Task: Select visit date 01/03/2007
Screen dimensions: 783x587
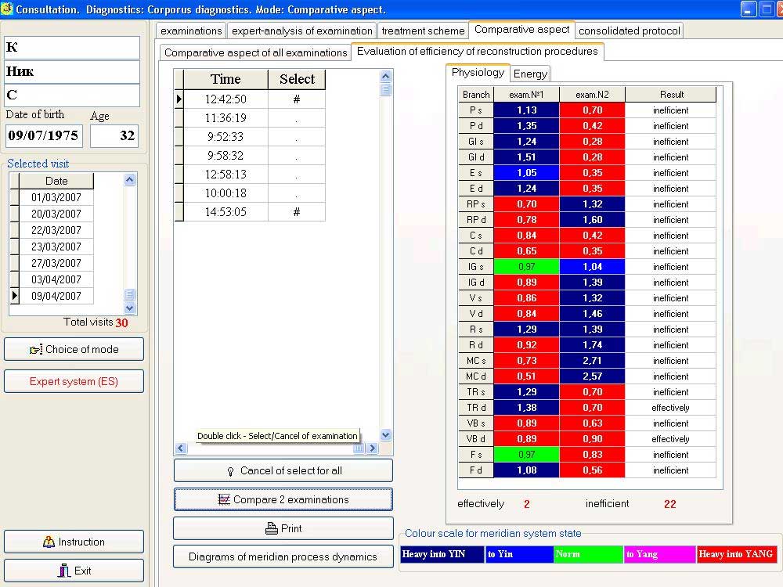Action: point(56,198)
